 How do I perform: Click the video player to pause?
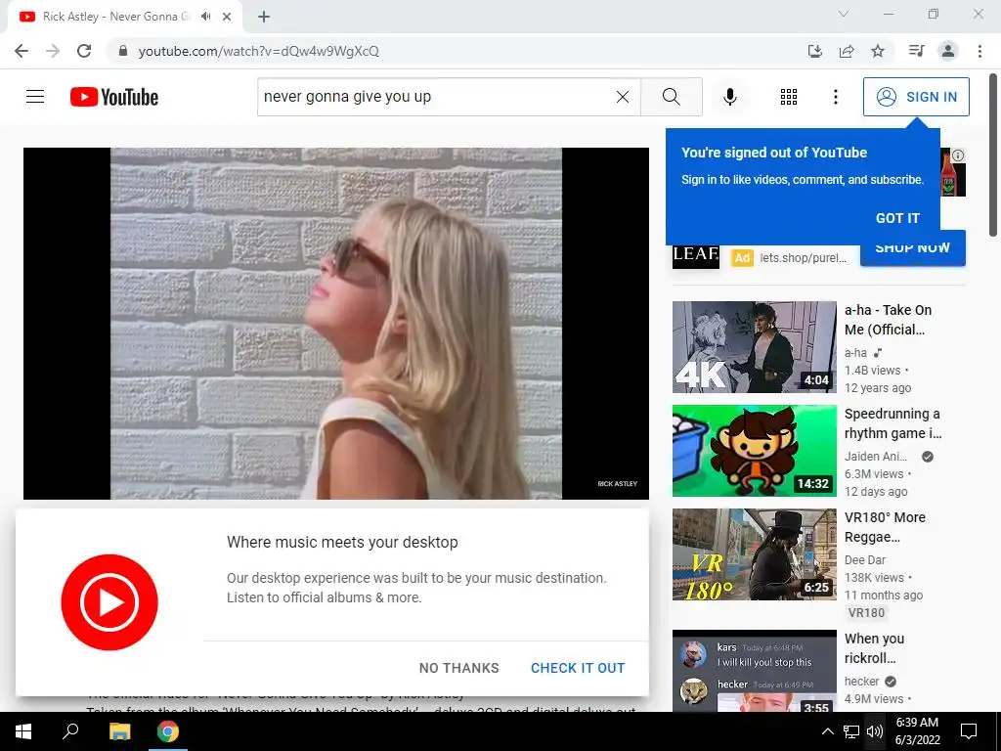click(x=336, y=323)
